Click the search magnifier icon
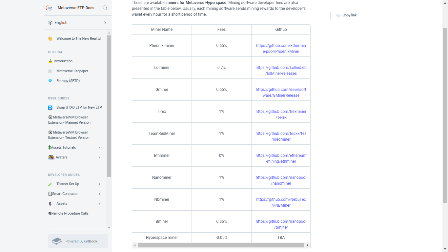 click(x=105, y=8)
